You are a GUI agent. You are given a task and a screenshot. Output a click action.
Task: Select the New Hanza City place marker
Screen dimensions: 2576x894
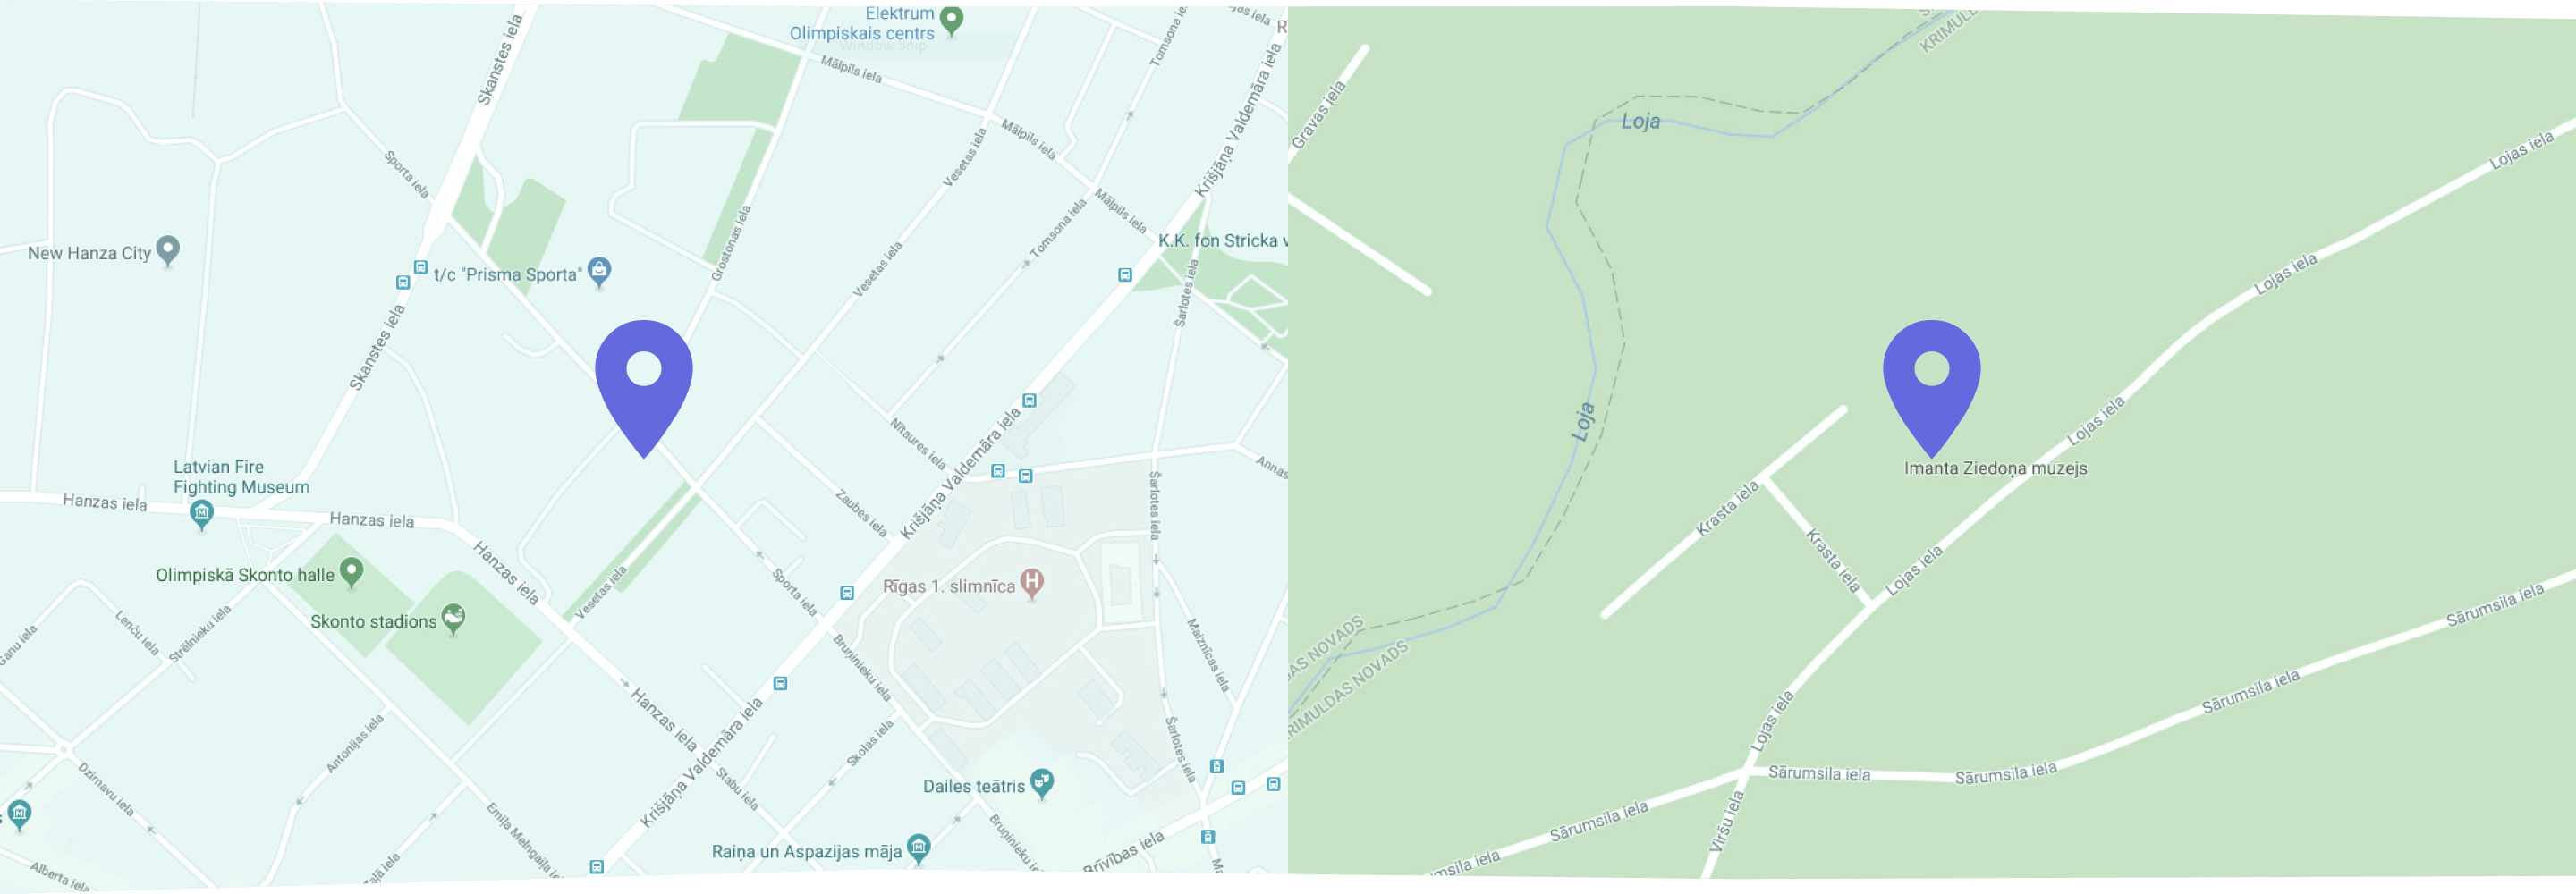(168, 251)
